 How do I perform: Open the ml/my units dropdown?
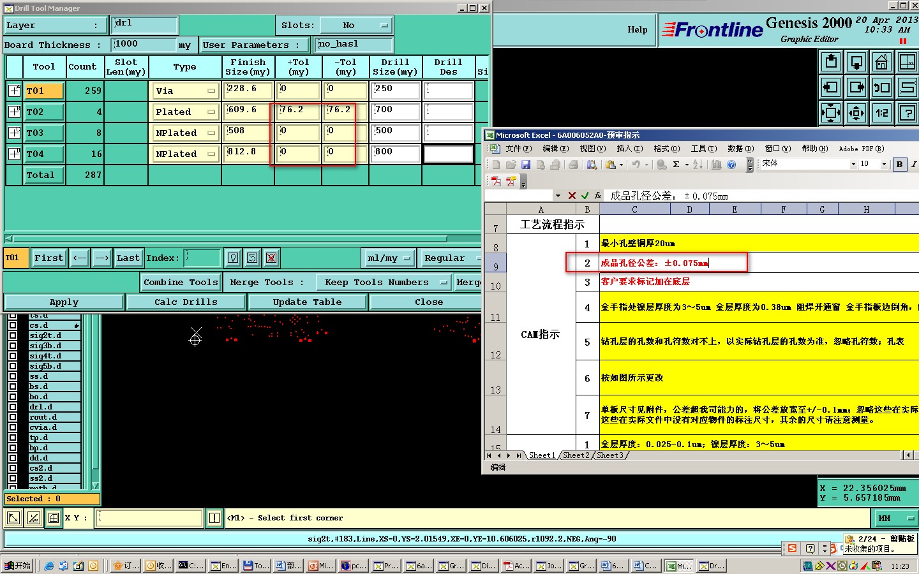point(389,258)
